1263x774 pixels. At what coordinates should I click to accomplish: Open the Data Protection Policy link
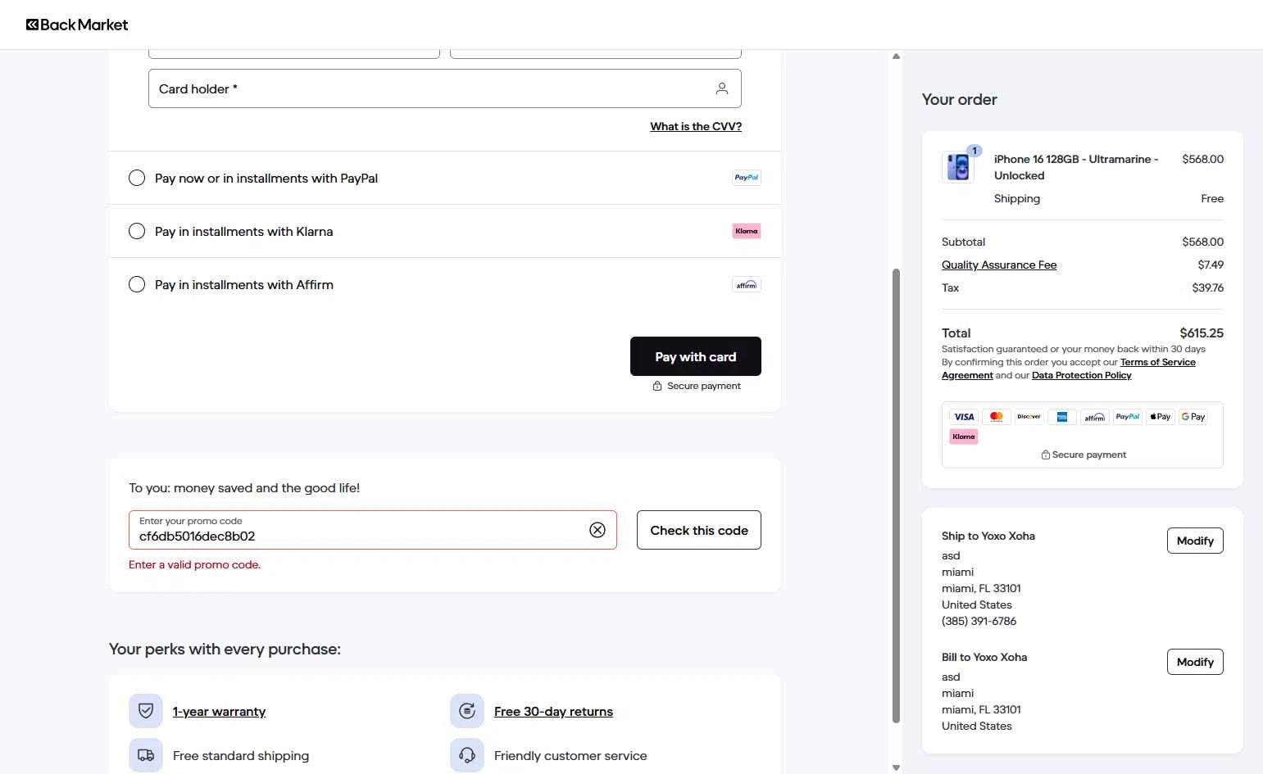(x=1082, y=375)
